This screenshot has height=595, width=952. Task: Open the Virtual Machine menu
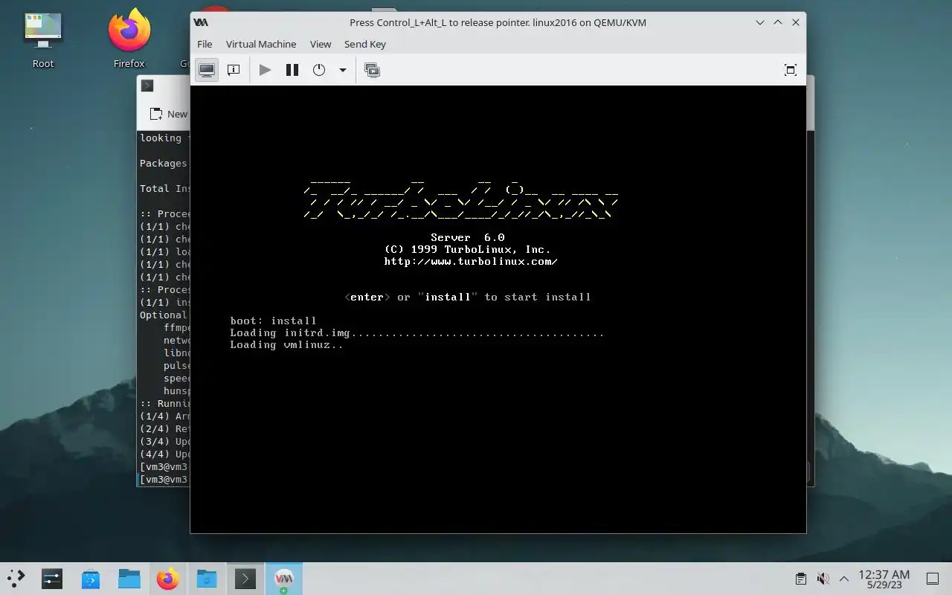[261, 44]
